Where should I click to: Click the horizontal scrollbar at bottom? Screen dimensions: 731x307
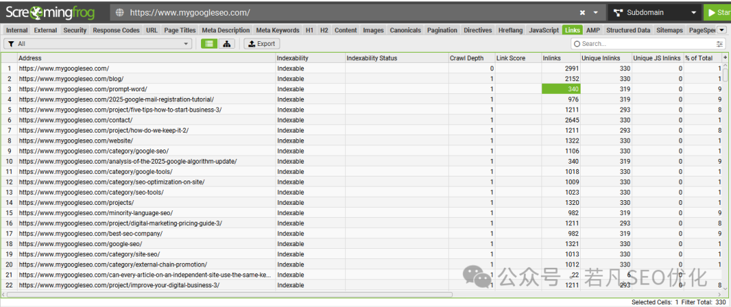229,294
